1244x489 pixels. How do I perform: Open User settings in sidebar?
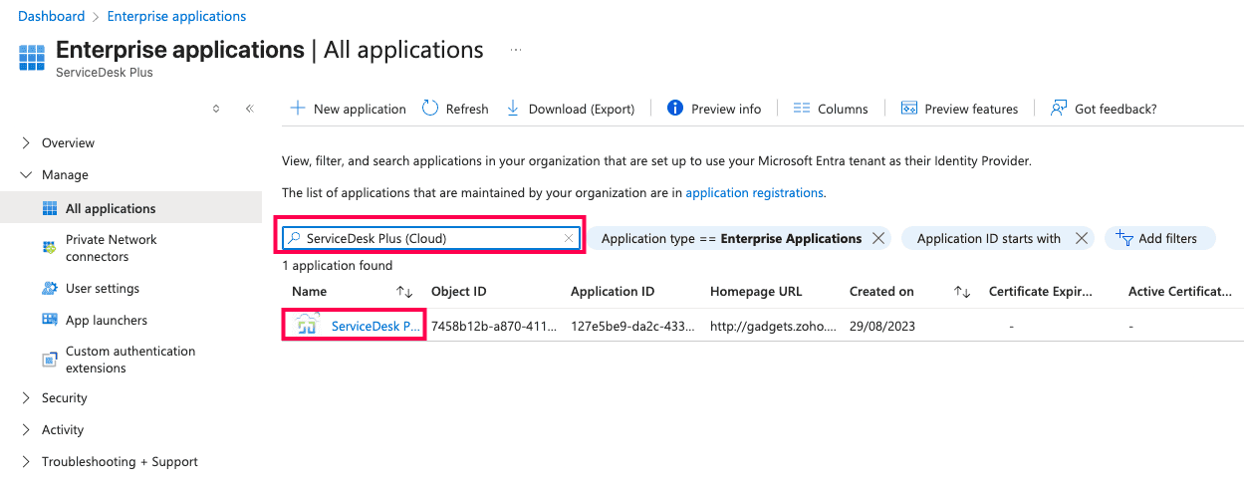[x=103, y=288]
